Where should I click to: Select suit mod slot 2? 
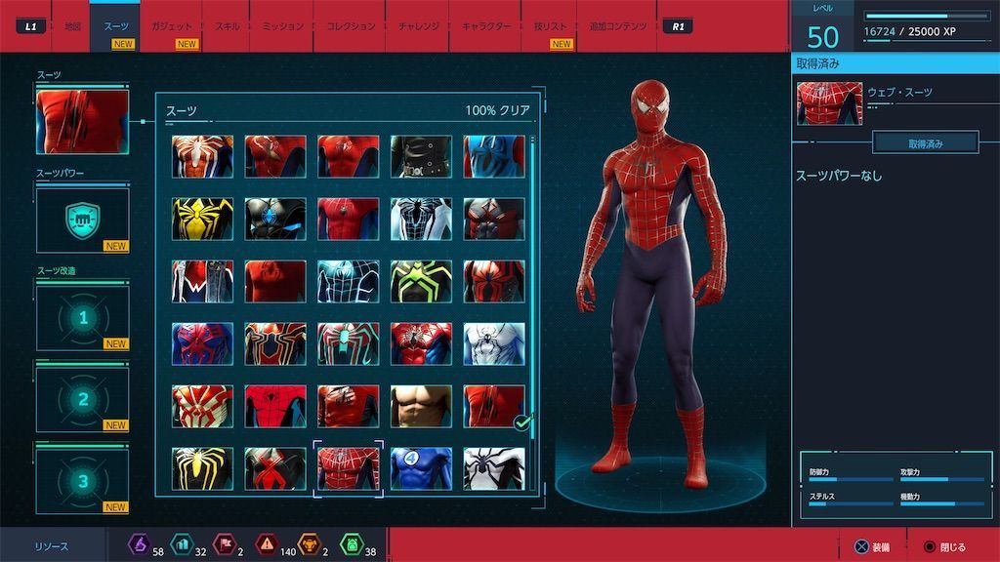(x=82, y=399)
